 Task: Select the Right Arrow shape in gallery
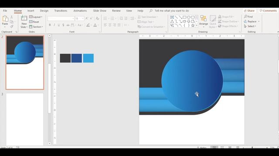(184, 21)
